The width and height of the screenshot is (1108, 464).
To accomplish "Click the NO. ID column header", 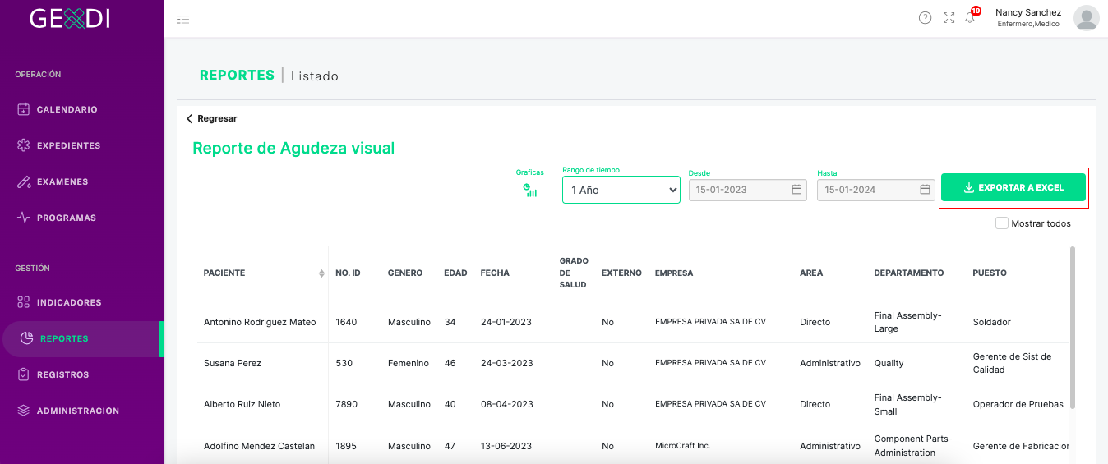I will (348, 273).
